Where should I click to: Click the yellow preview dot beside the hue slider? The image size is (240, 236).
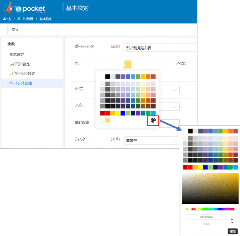(187, 209)
